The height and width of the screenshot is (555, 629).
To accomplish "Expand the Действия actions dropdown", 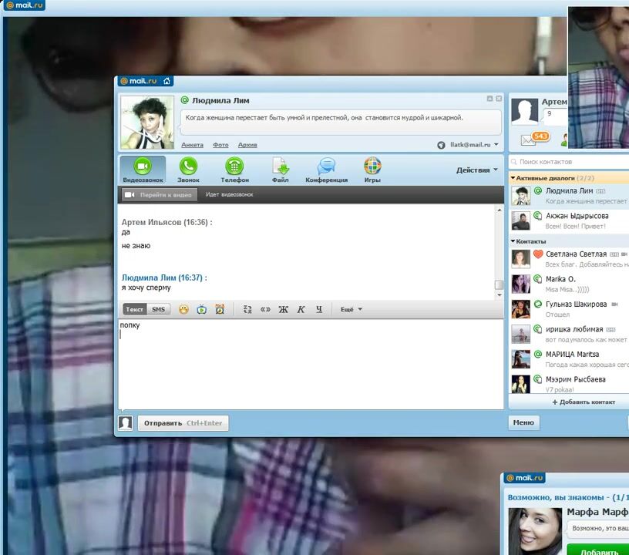I will point(476,170).
